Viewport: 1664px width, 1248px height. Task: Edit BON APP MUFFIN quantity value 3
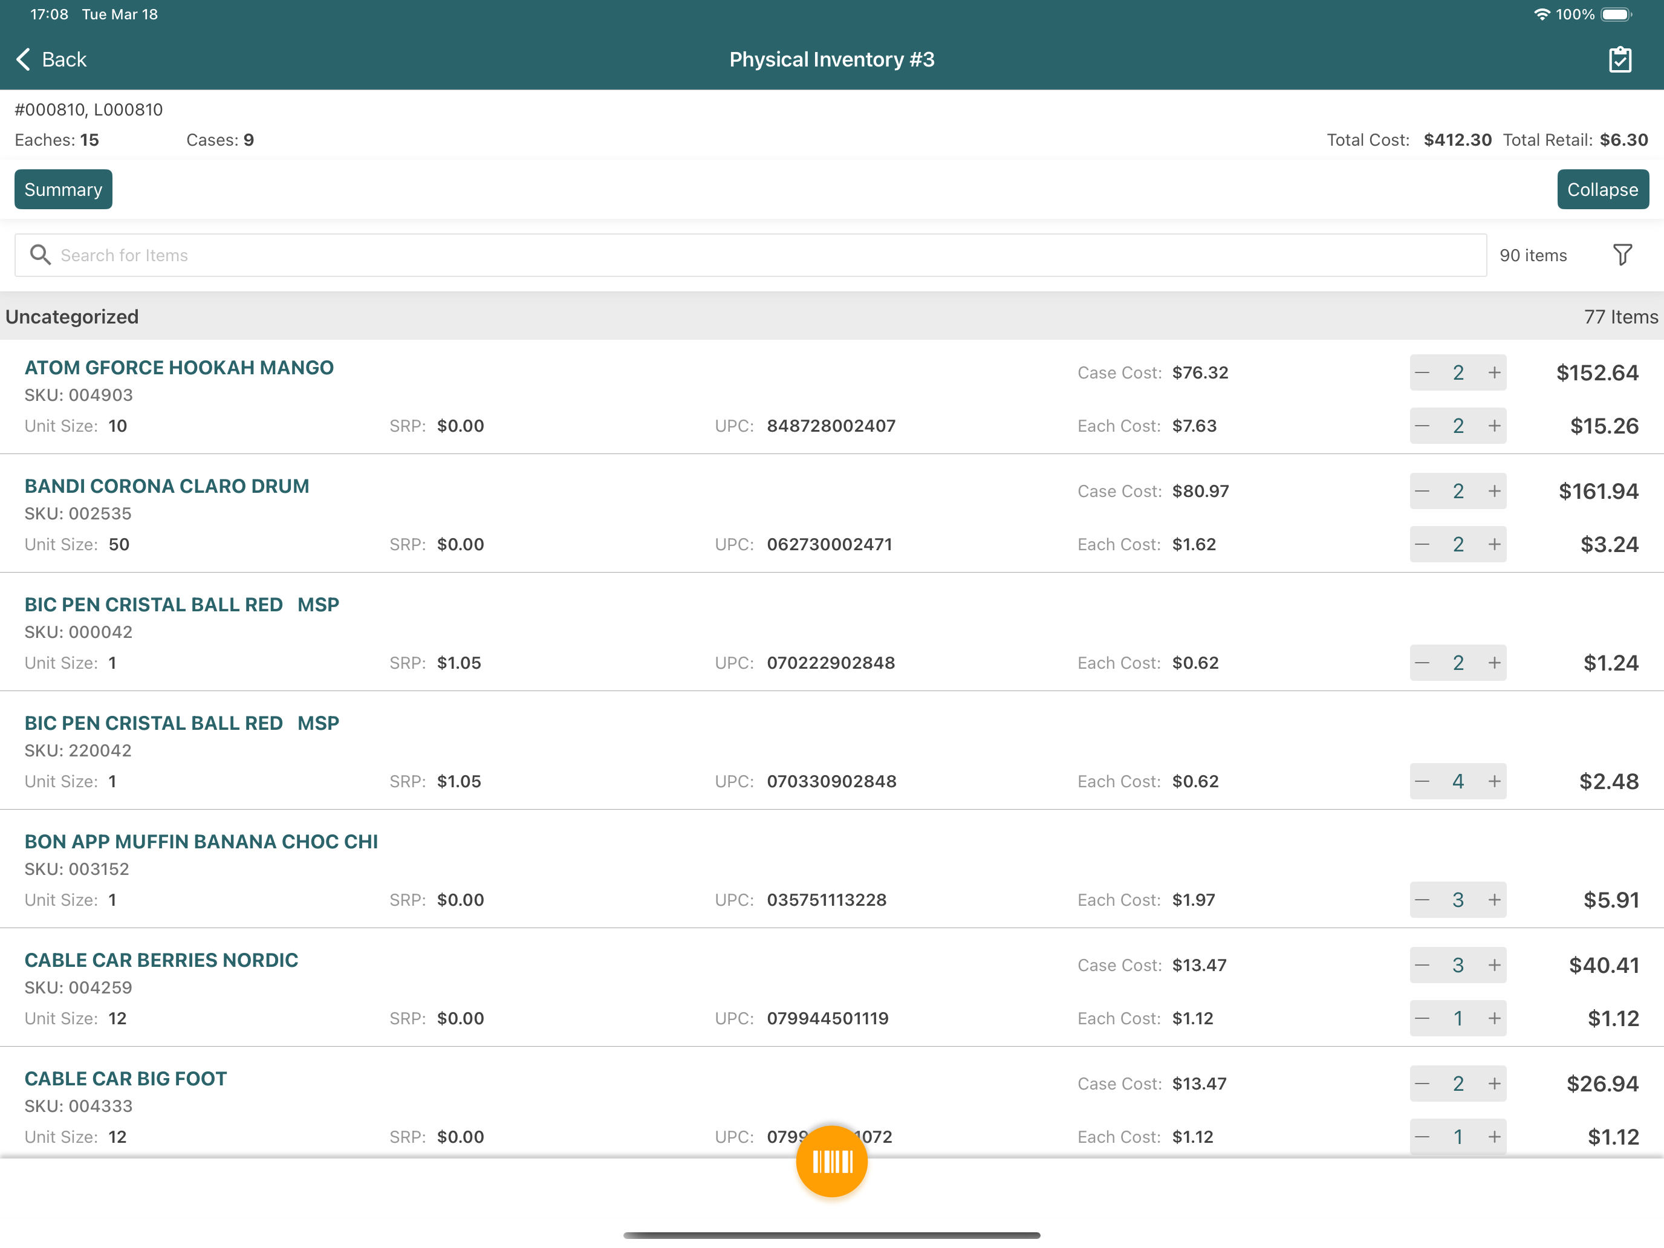click(1458, 900)
